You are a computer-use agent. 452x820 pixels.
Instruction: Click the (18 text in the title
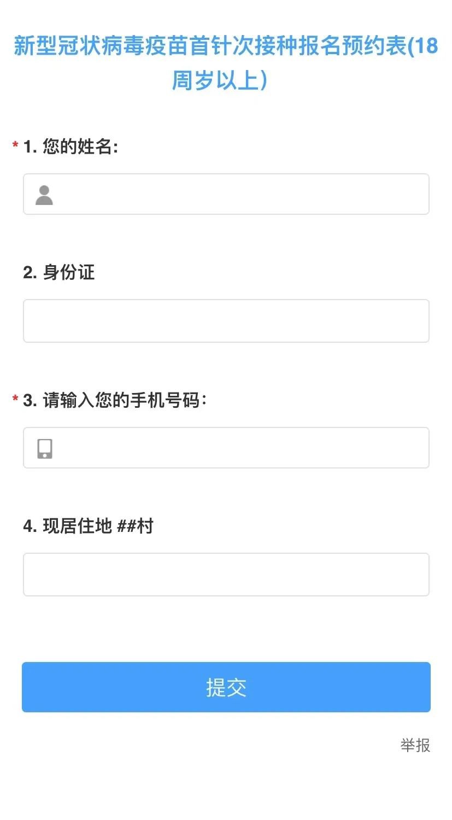423,46
